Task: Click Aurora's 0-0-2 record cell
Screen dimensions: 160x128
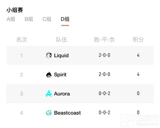Action: 104,94
